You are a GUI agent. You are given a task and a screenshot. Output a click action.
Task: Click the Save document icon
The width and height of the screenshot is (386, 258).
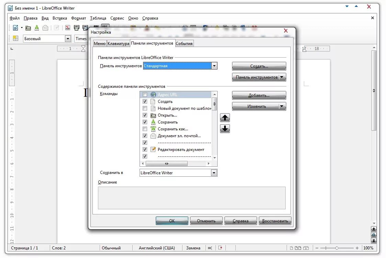point(36,27)
